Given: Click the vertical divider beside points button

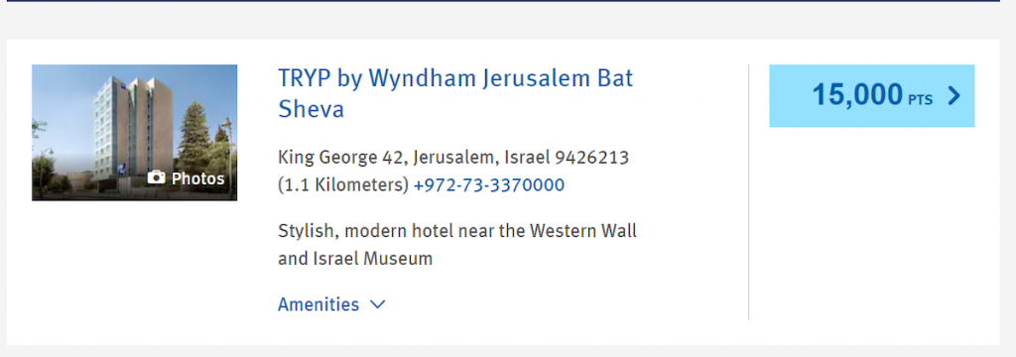Looking at the screenshot, I should (x=748, y=191).
